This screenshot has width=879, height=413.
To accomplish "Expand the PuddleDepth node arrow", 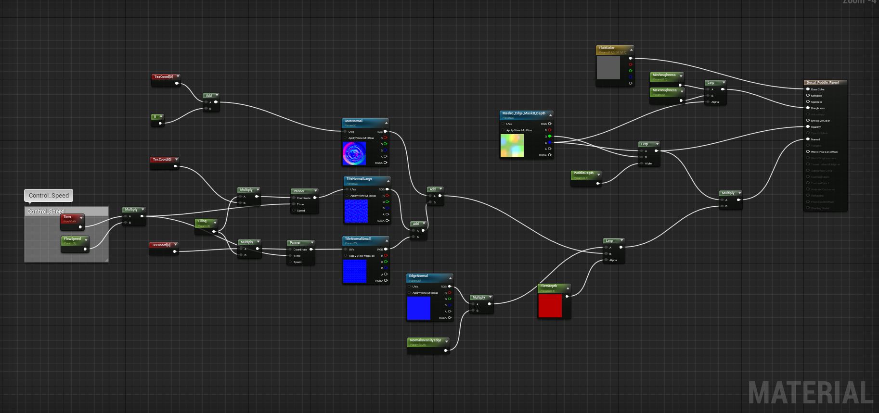I will (x=599, y=174).
